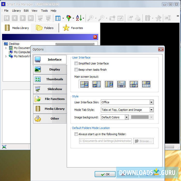Open Mode Tab Style dropdown

point(152,110)
